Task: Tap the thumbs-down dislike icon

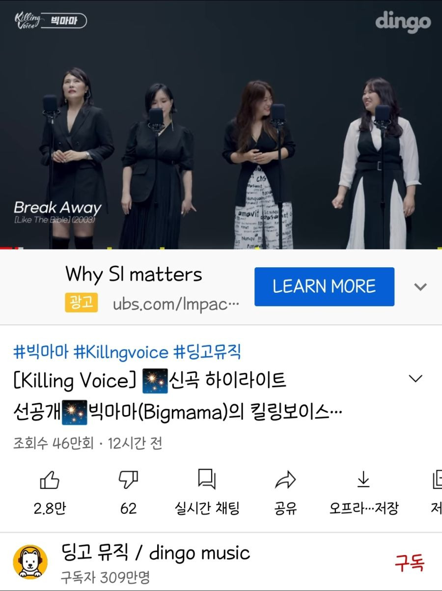Action: (128, 479)
